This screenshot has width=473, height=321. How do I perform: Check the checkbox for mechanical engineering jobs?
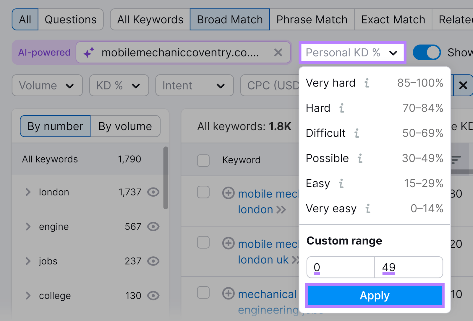pos(203,293)
